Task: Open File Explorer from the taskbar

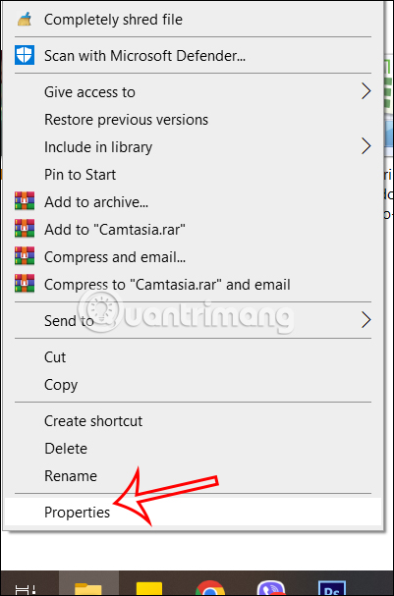Action: click(x=87, y=588)
